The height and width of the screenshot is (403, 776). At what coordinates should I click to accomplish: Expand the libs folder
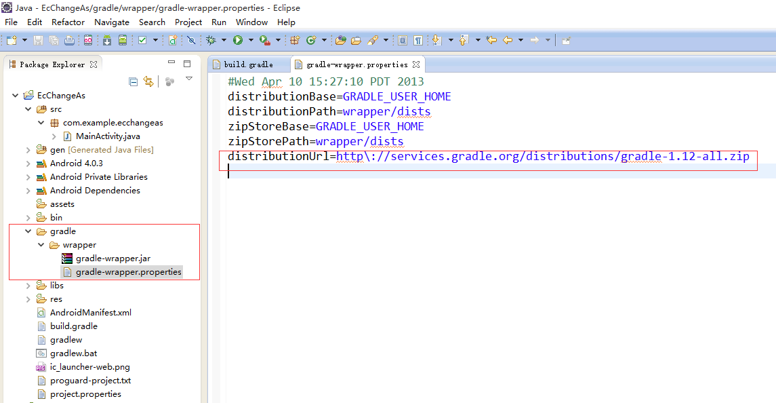click(x=28, y=286)
